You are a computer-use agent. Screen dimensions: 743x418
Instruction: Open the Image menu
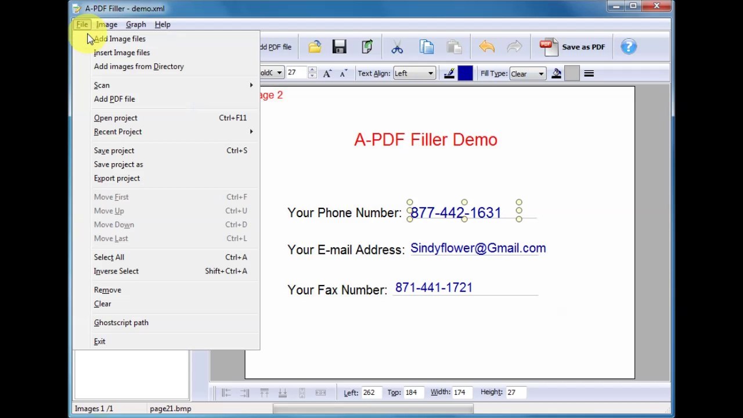click(x=107, y=24)
